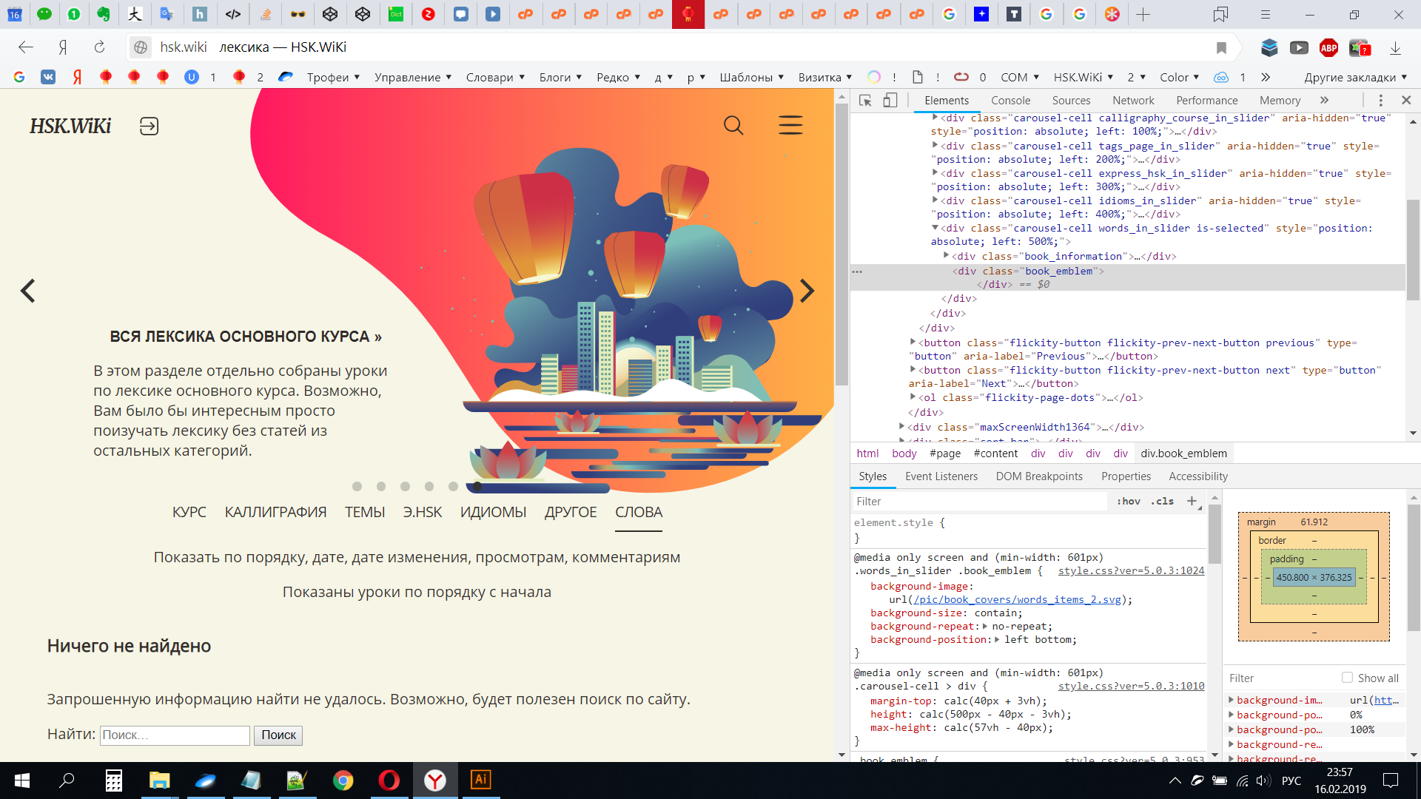Activate the DevTools element inspector tool
This screenshot has height=799, width=1421.
point(865,101)
